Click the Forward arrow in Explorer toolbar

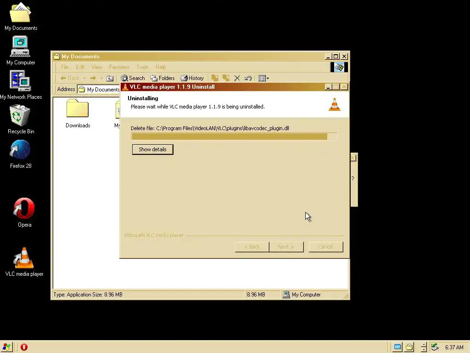click(x=93, y=78)
